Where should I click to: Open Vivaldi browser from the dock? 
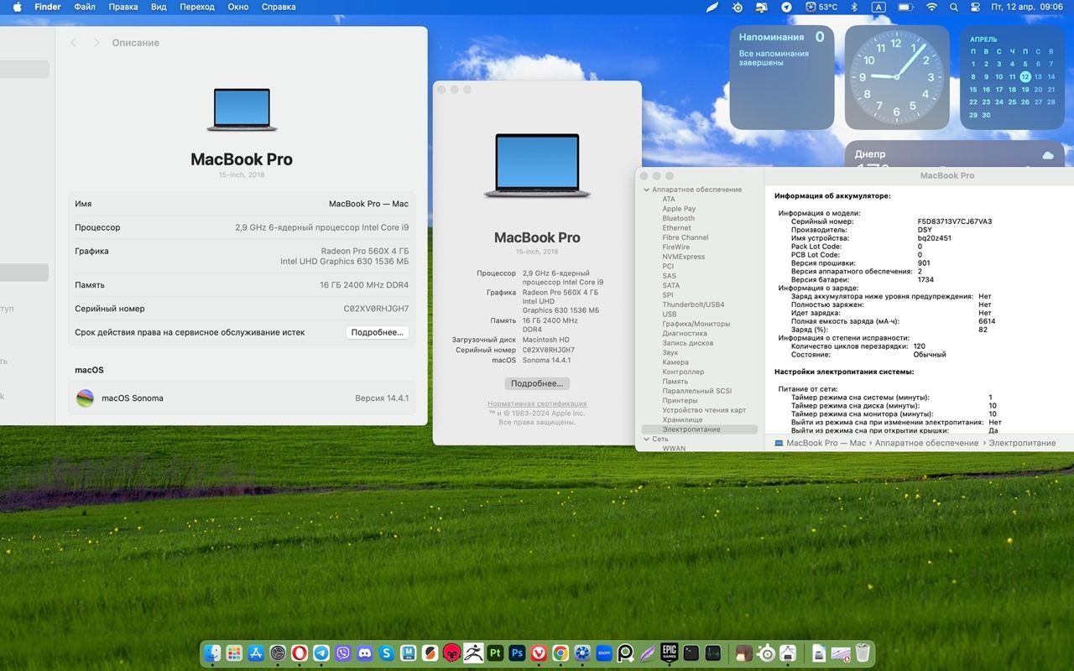coord(539,653)
